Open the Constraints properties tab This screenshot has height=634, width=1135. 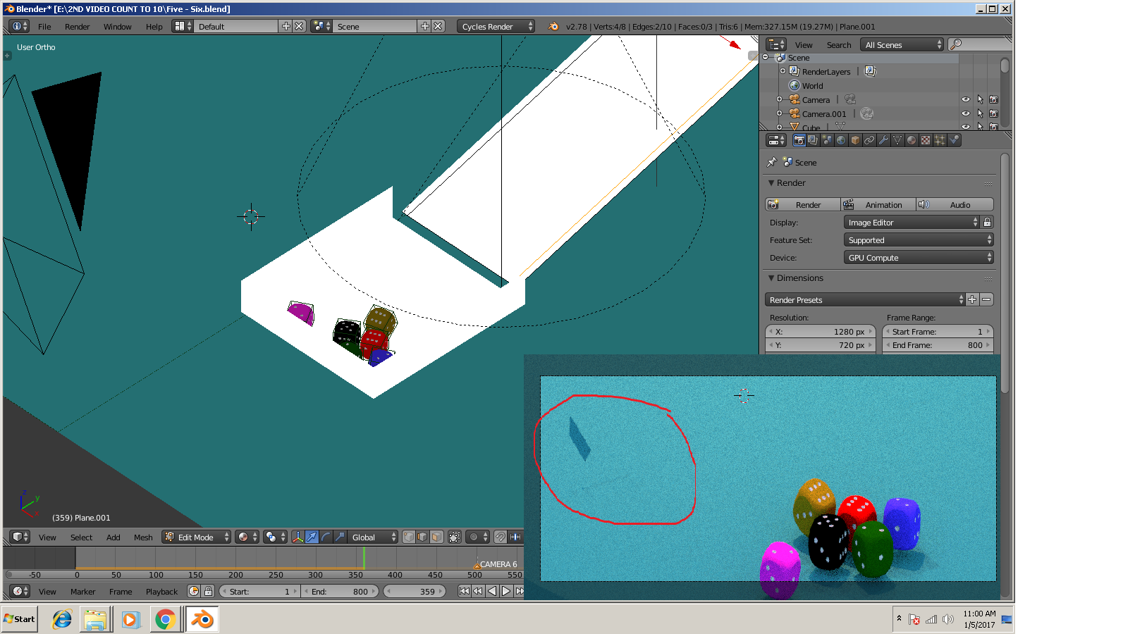click(x=869, y=140)
